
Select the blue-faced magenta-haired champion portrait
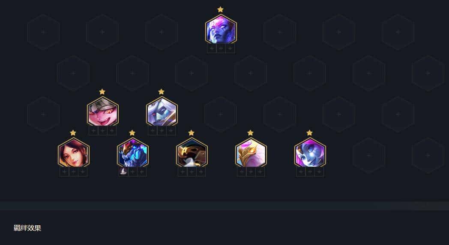pyautogui.click(x=310, y=152)
